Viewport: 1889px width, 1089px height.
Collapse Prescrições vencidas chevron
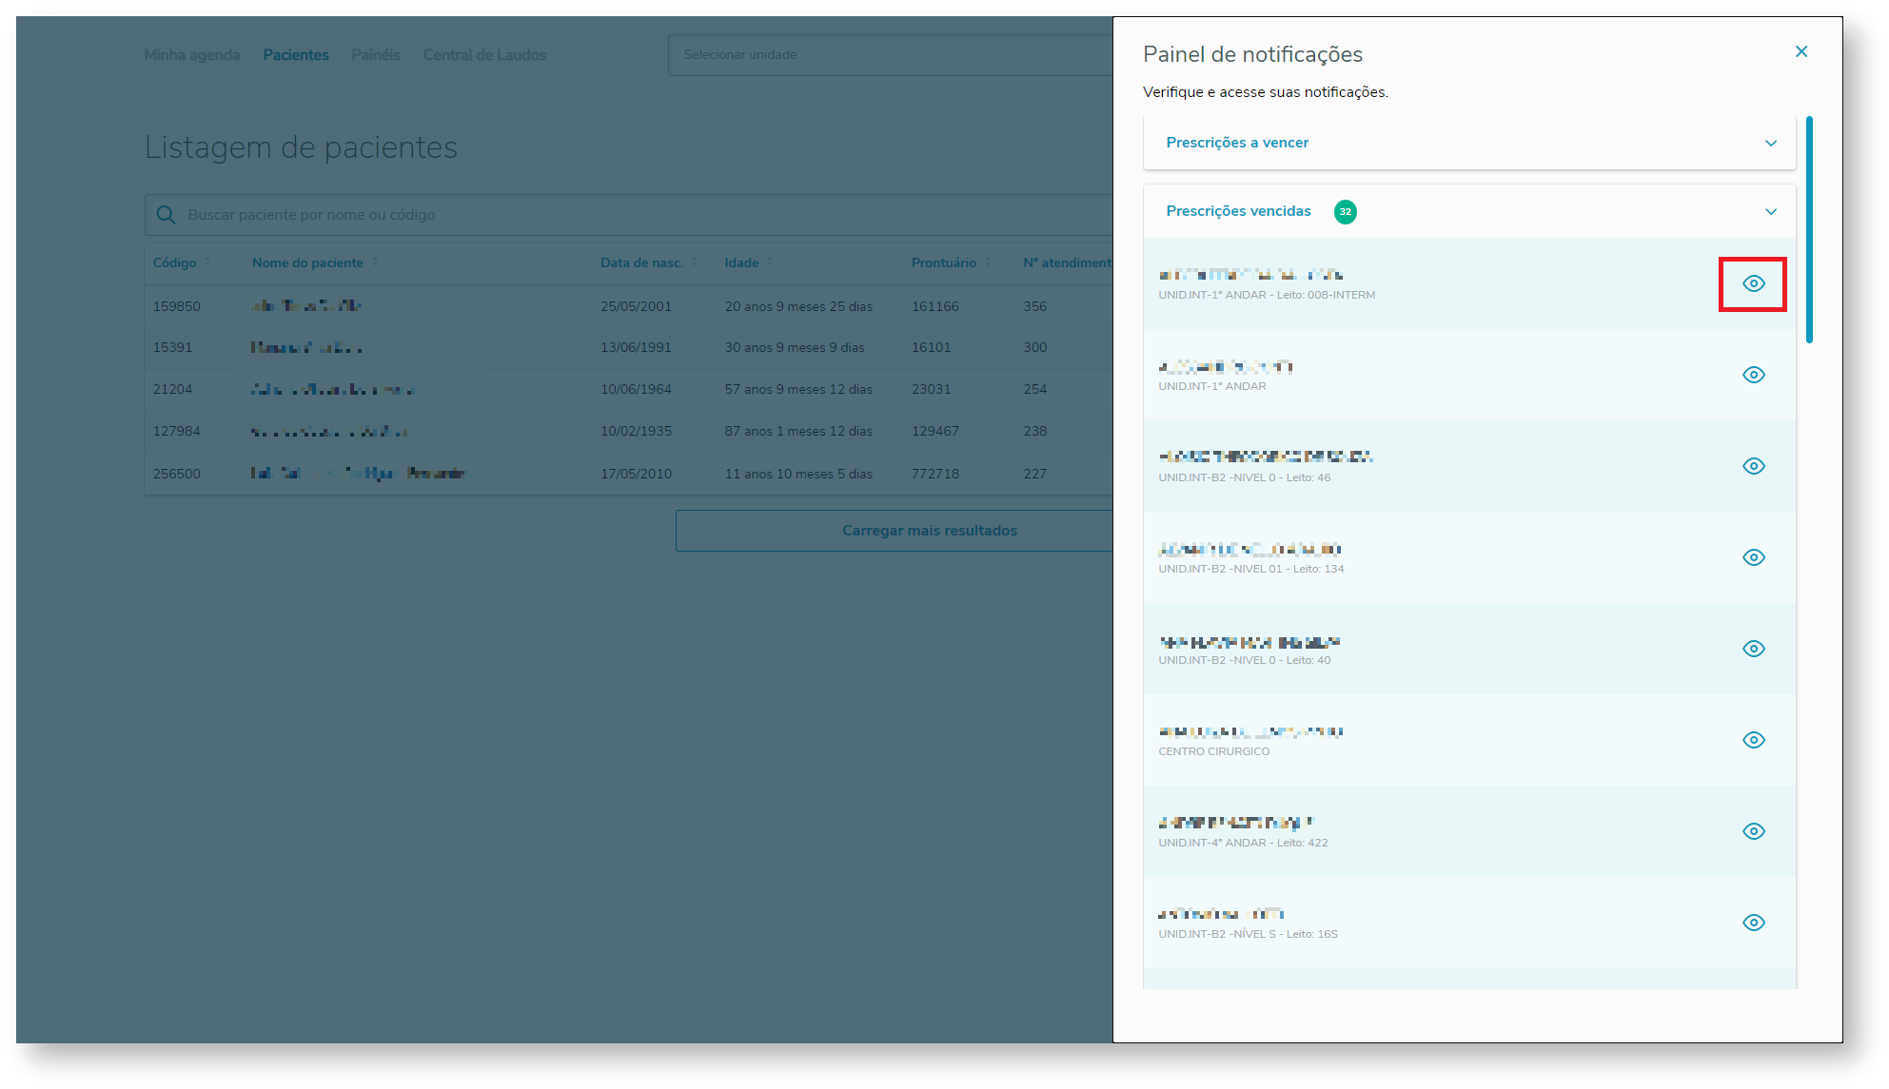[1770, 211]
